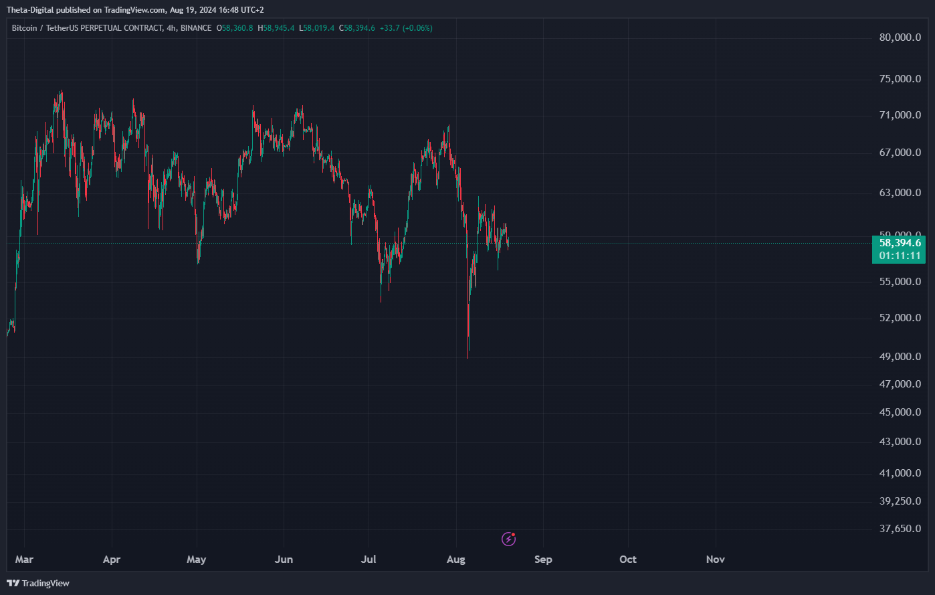935x595 pixels.
Task: Click the 80,000.0 price axis label
Action: pyautogui.click(x=900, y=37)
